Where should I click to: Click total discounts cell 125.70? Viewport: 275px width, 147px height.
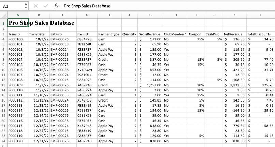click(x=261, y=85)
